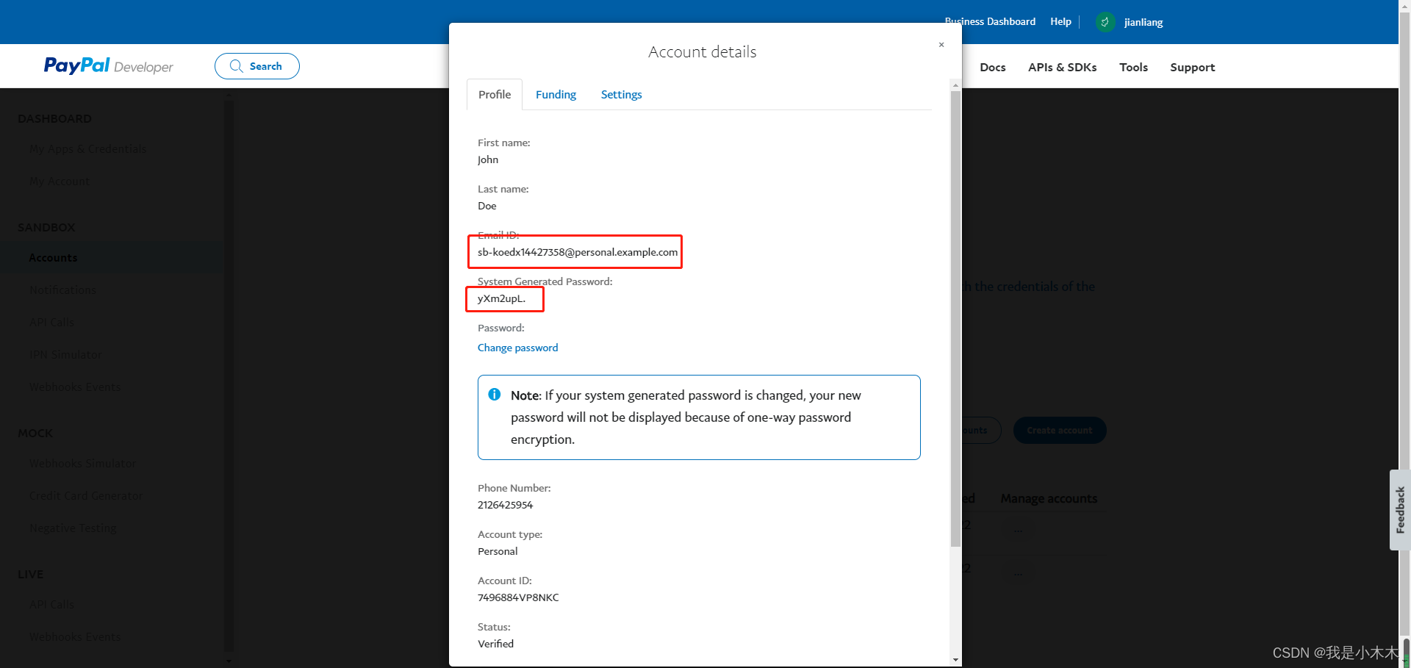
Task: Click the Change password link
Action: [517, 348]
